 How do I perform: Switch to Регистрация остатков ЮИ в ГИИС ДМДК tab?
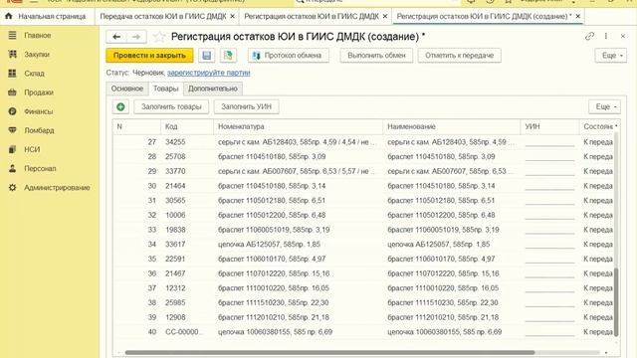[312, 16]
